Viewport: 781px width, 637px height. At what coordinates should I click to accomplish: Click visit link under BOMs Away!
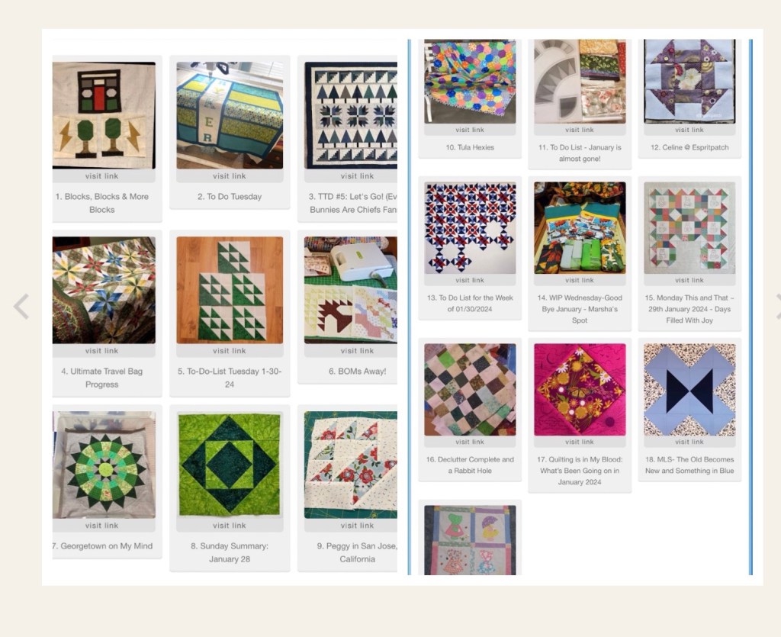357,351
